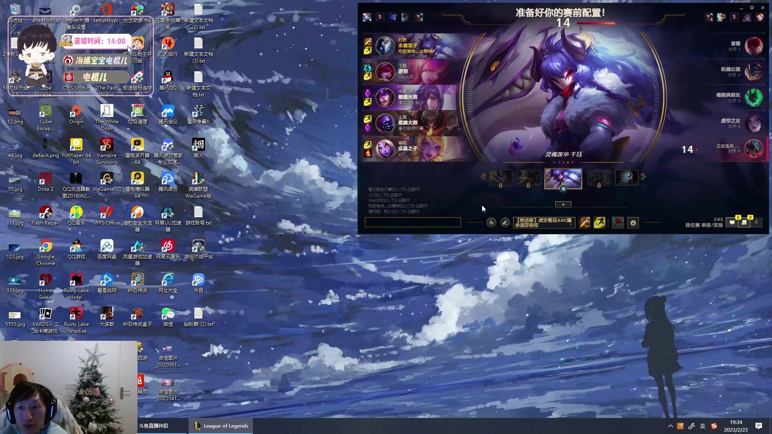Click the 辅助 众星之子 teammate portrait

tap(385, 149)
